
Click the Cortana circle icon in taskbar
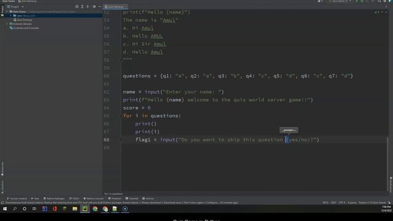click(x=25, y=209)
